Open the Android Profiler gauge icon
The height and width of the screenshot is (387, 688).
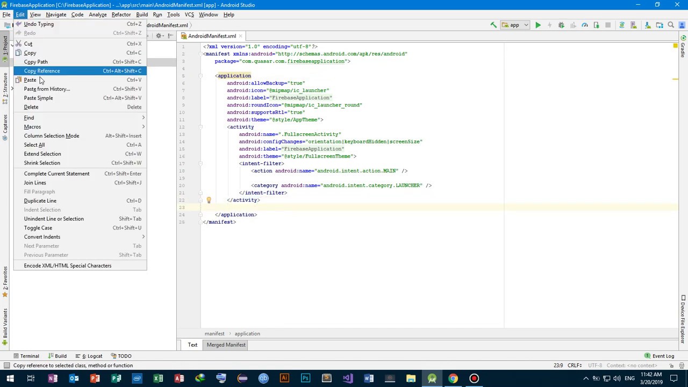[x=585, y=25]
